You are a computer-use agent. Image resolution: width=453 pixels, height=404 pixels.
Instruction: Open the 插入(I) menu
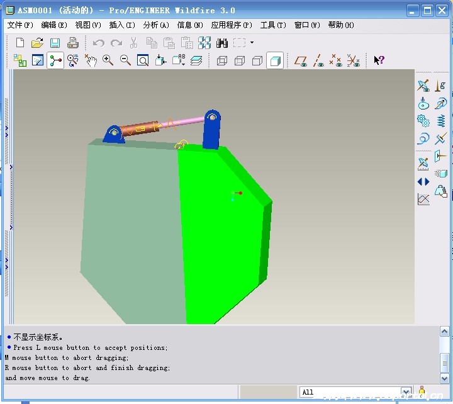click(x=122, y=25)
